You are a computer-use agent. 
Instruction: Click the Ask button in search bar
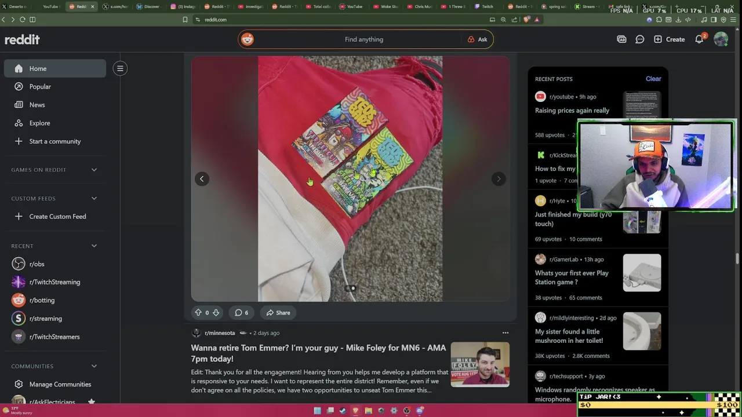pyautogui.click(x=477, y=39)
